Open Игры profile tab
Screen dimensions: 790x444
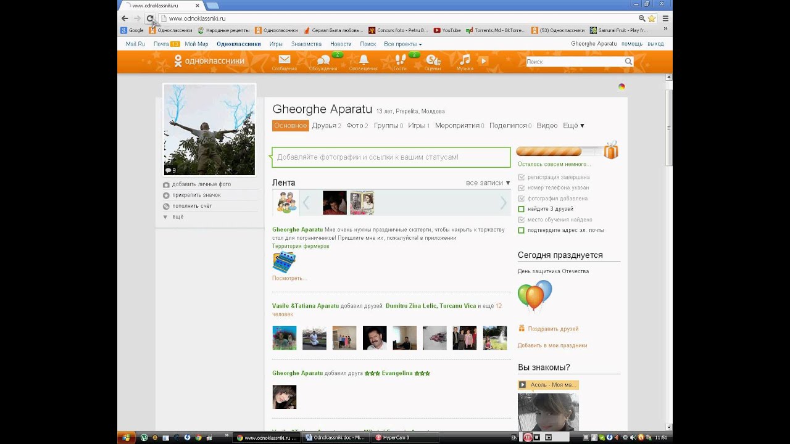click(418, 126)
